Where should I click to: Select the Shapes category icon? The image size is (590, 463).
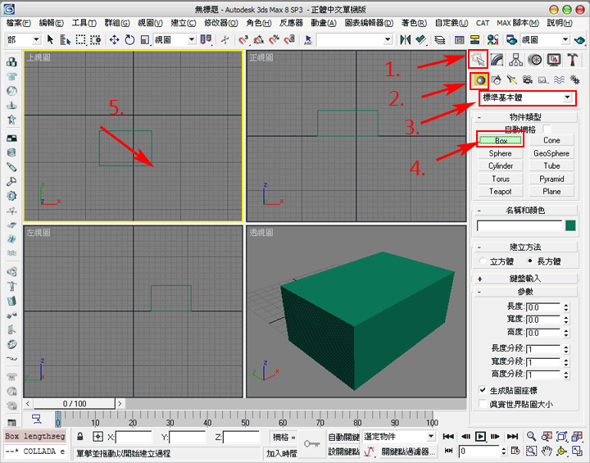pyautogui.click(x=497, y=79)
